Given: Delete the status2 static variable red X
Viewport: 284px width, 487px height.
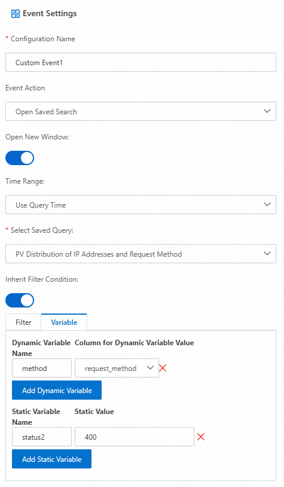Looking at the screenshot, I should click(201, 437).
